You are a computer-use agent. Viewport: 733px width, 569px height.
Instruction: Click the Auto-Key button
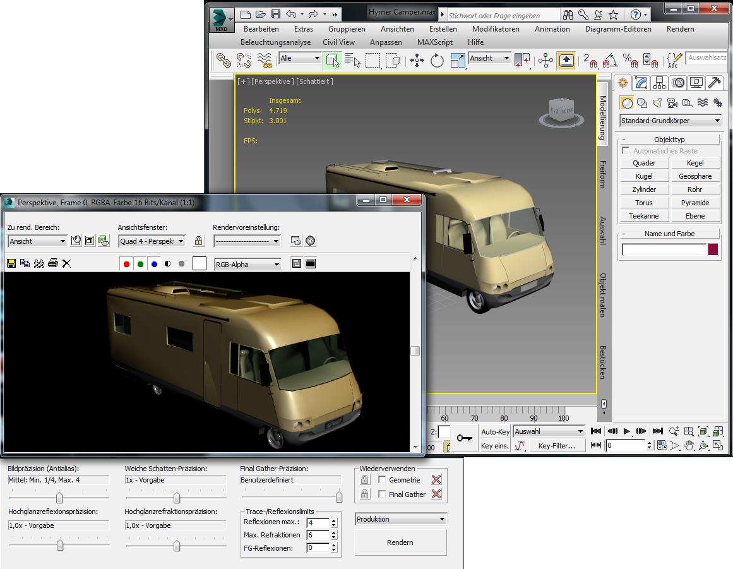495,432
